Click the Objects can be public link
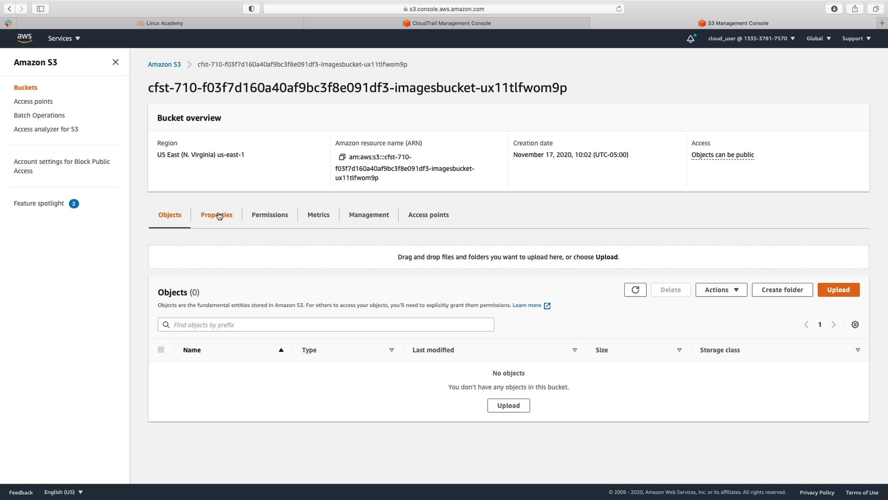 722,155
